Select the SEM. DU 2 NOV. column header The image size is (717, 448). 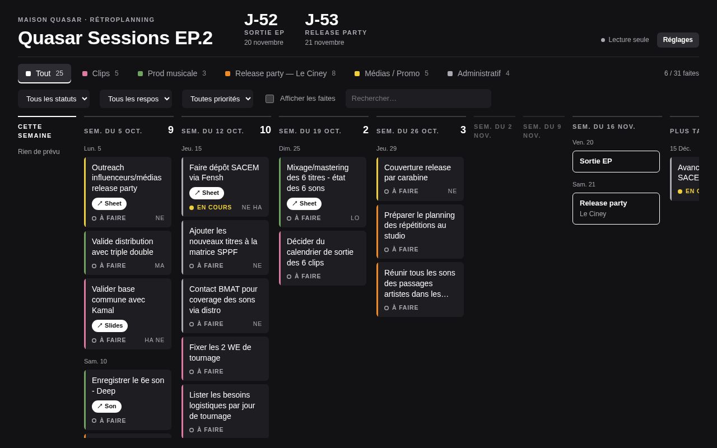[495, 131]
